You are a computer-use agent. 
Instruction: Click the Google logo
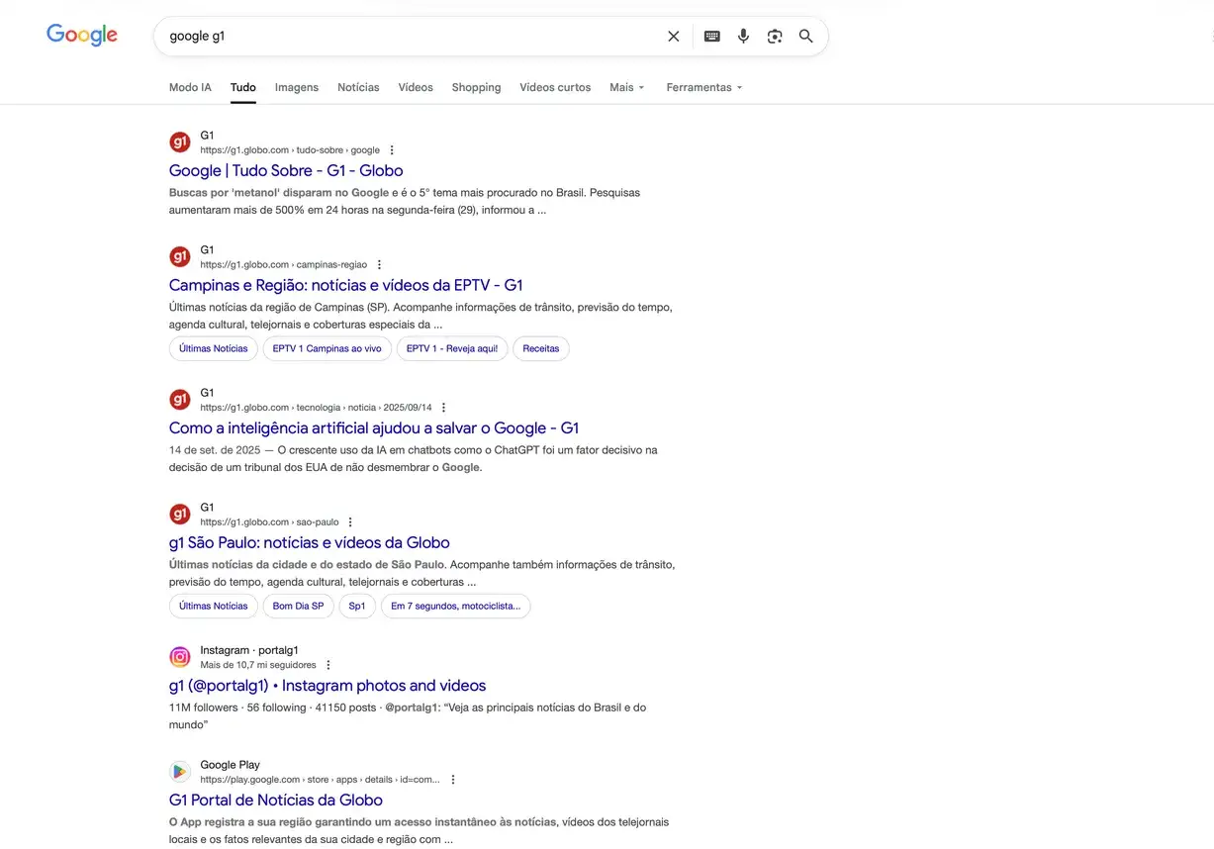coord(82,36)
